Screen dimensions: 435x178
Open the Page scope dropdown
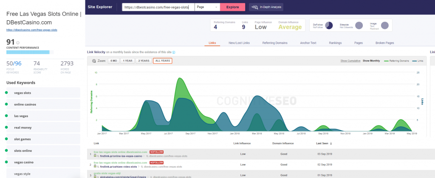coord(207,7)
